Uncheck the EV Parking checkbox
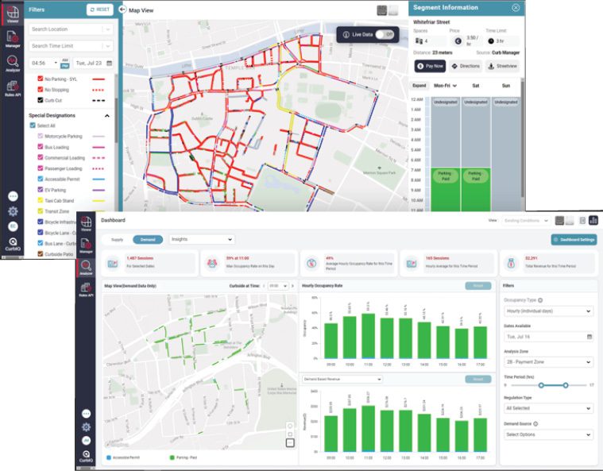The width and height of the screenshot is (603, 471). (41, 191)
